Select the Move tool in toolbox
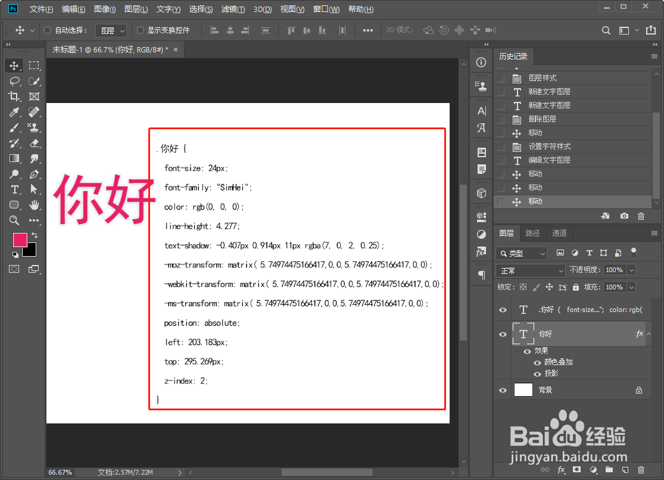 pyautogui.click(x=14, y=66)
